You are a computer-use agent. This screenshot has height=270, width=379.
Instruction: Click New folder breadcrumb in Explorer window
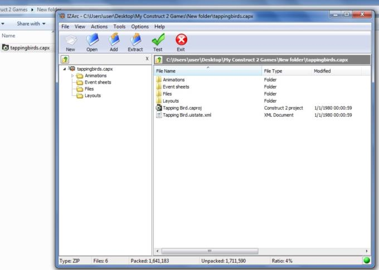(x=49, y=9)
